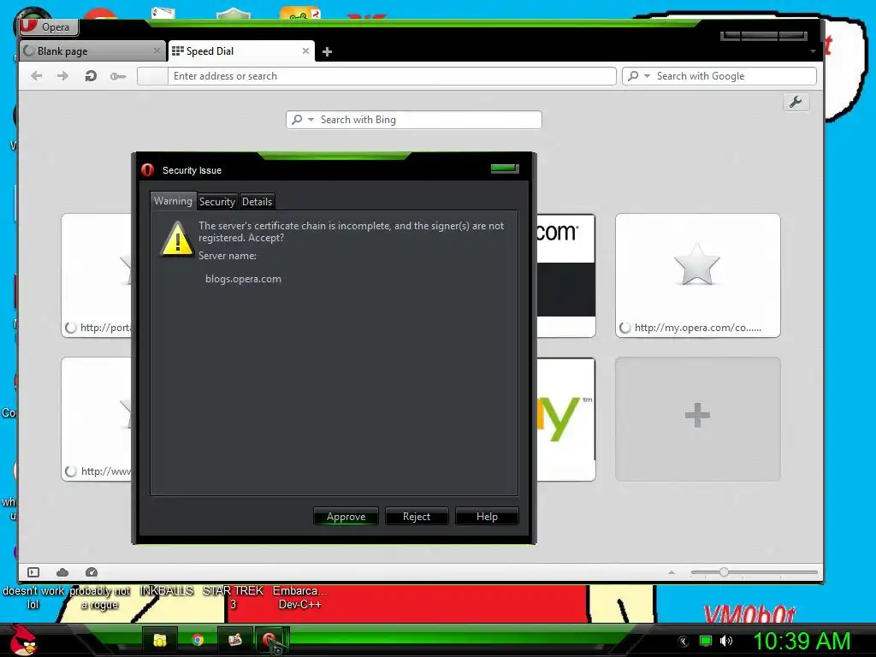Go forward with the forward arrow
The height and width of the screenshot is (657, 876).
point(62,76)
